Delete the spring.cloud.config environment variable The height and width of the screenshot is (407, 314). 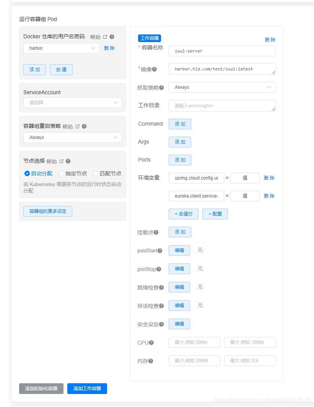269,178
